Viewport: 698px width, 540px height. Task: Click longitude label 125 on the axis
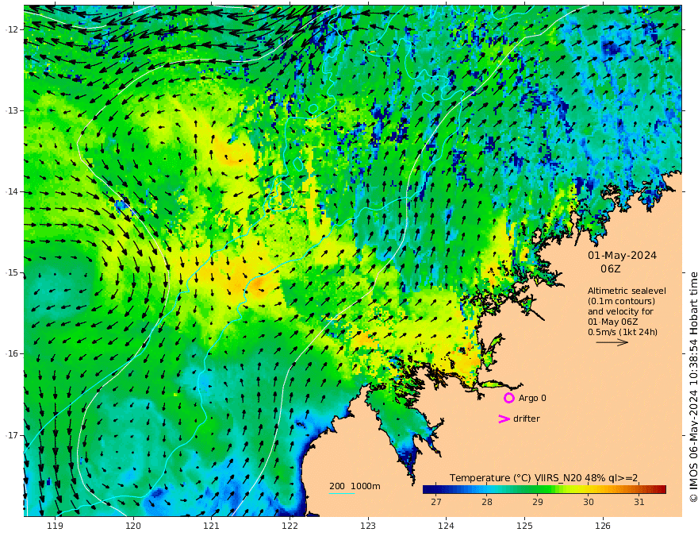coord(524,526)
